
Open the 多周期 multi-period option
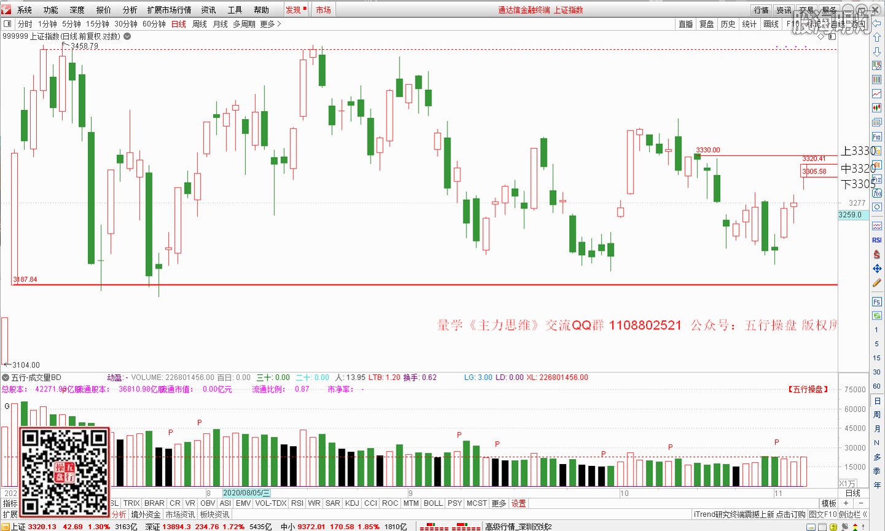244,24
